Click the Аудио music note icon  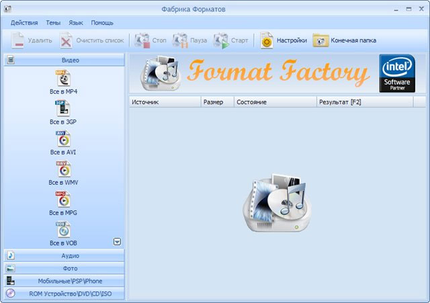pyautogui.click(x=11, y=255)
